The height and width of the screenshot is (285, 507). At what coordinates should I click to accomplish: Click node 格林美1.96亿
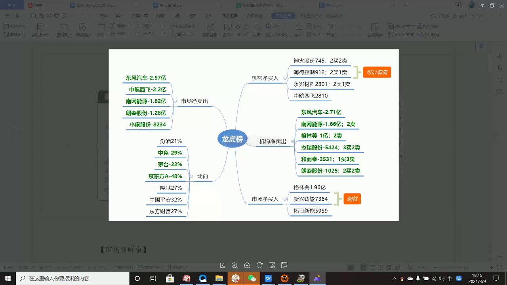coord(309,188)
